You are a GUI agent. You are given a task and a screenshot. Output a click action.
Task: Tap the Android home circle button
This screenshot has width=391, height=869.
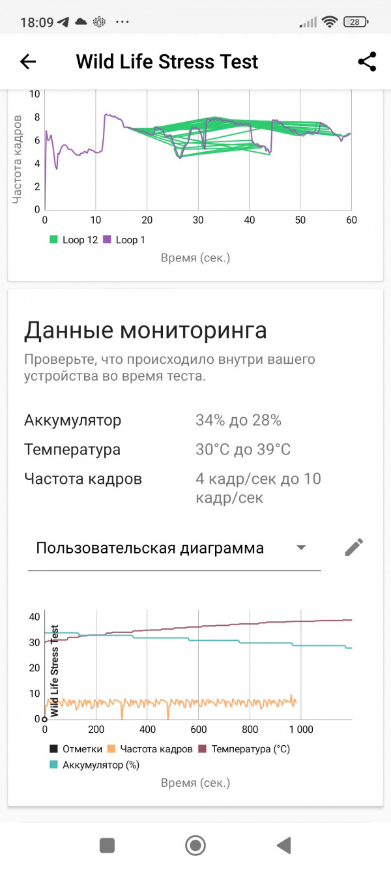point(195,846)
